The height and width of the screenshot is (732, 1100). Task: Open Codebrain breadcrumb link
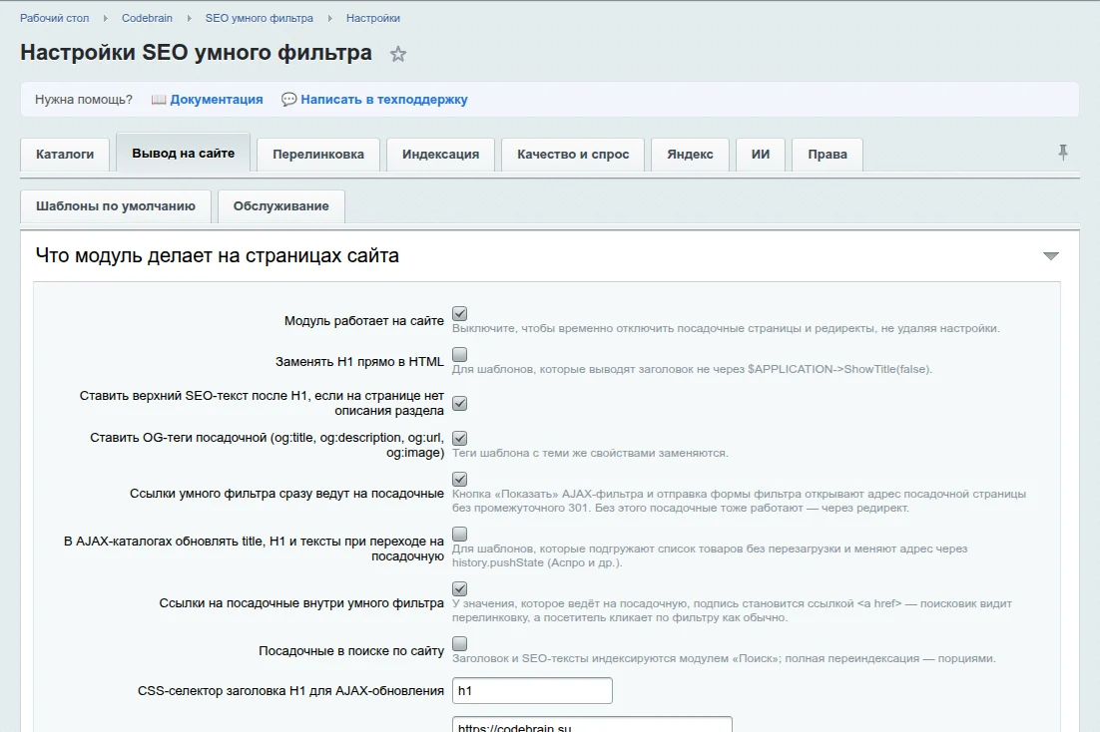147,18
